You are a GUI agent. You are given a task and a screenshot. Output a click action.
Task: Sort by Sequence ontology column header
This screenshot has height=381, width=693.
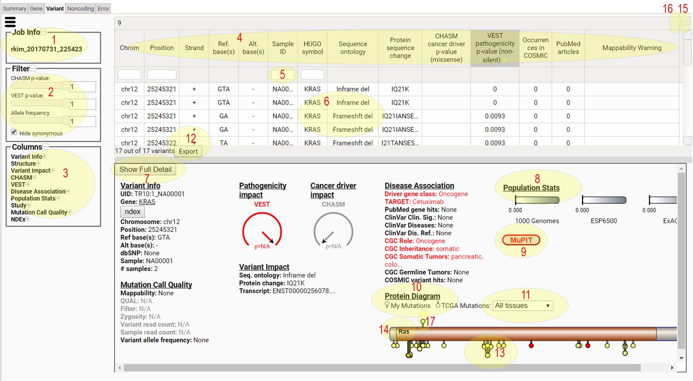(x=353, y=48)
